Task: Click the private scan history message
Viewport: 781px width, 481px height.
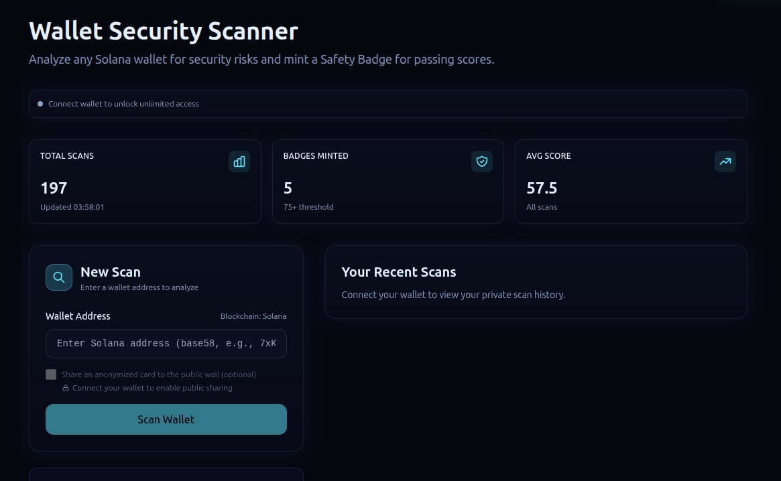Action: coord(453,295)
